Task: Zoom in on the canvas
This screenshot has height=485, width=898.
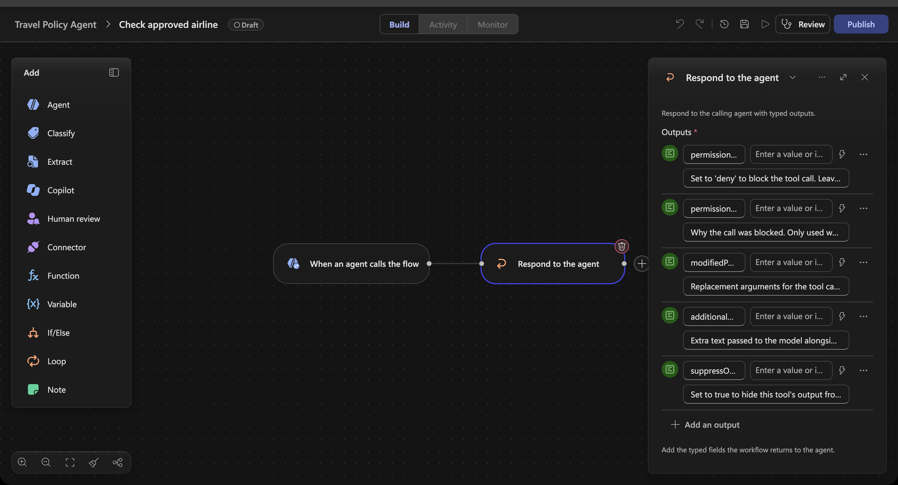Action: [22, 463]
